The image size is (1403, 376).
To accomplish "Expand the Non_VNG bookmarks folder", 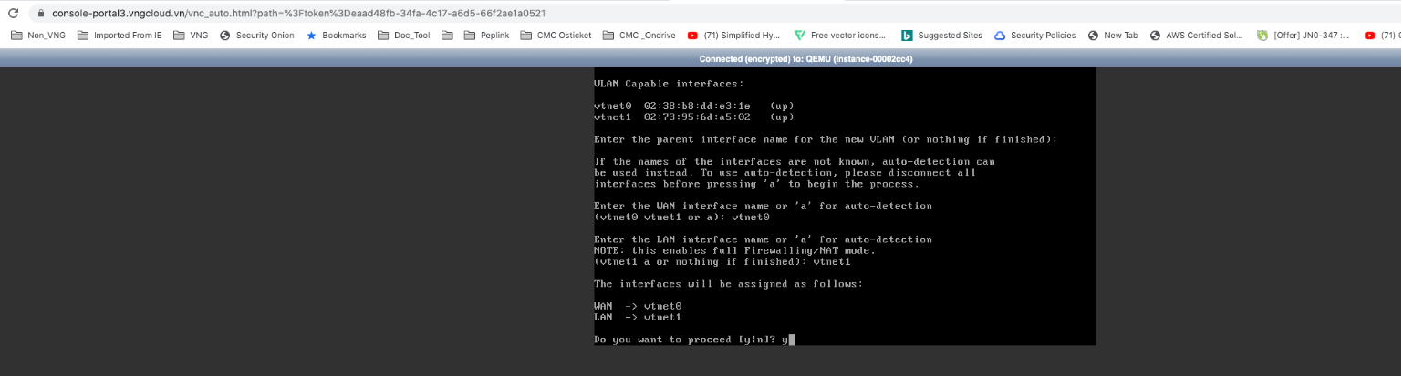I will [x=38, y=36].
